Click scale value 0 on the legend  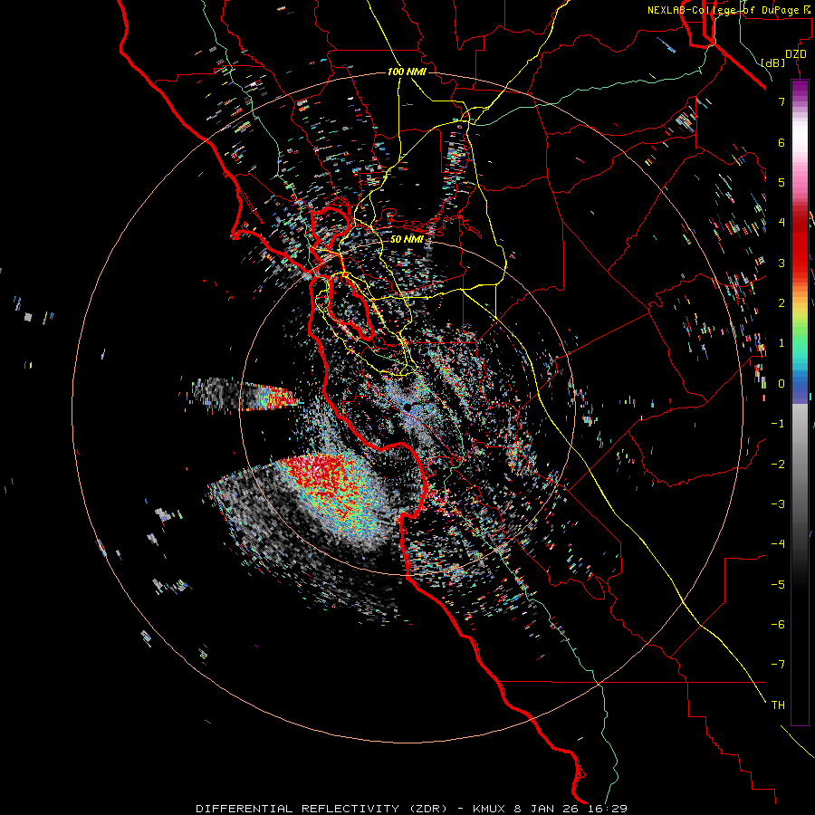click(781, 384)
